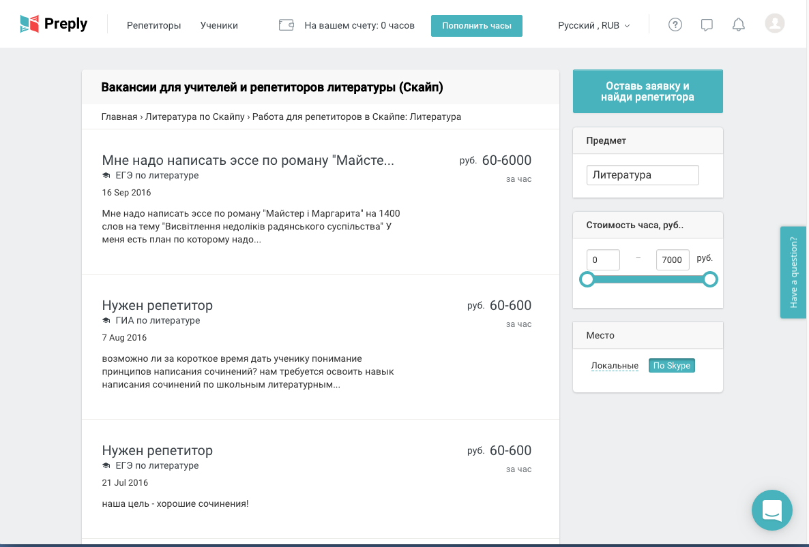Viewport: 809px width, 547px height.
Task: Click Оставь заявку и найди репетитора button
Action: (647, 91)
